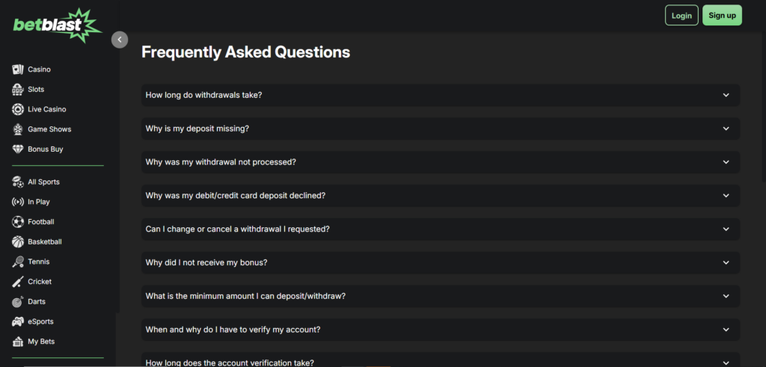This screenshot has width=766, height=367.
Task: Click the eSports gamepad icon
Action: 18,322
